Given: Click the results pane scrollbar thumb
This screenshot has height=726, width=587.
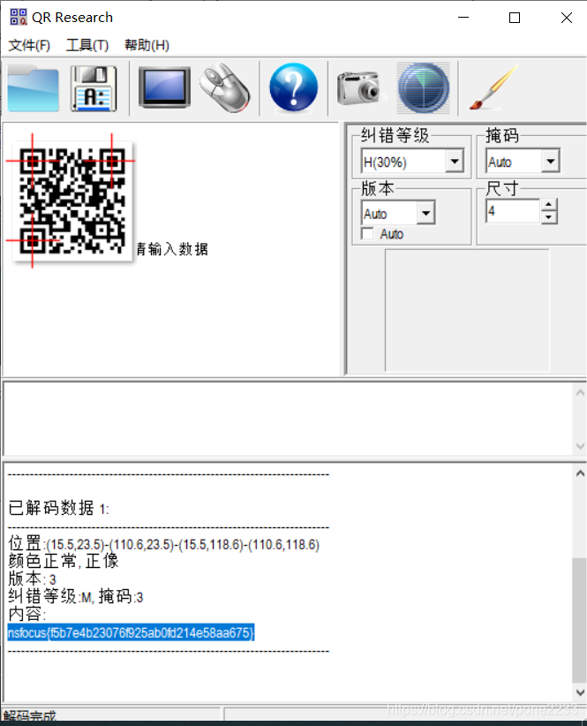Looking at the screenshot, I should (x=579, y=620).
